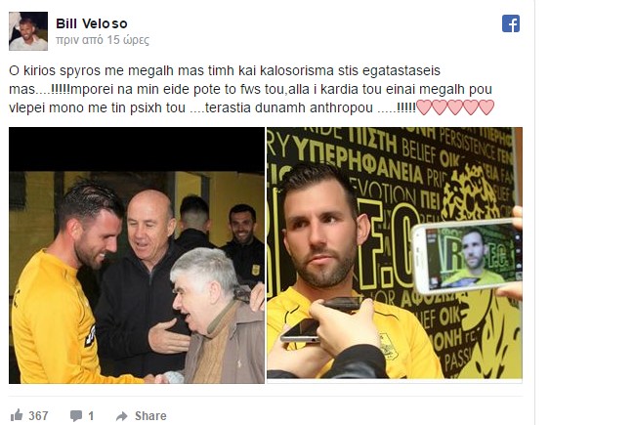Screen dimensions: 634x425
Task: Click the Share arrow icon
Action: pyautogui.click(x=122, y=416)
